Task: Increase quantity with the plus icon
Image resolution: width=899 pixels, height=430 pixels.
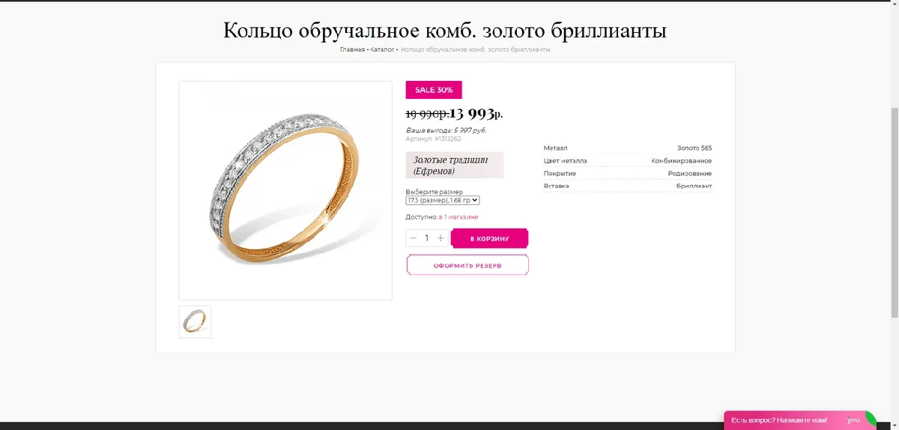Action: 441,238
